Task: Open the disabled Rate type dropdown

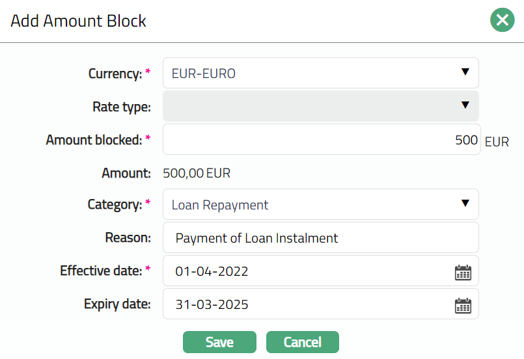Action: click(x=320, y=106)
